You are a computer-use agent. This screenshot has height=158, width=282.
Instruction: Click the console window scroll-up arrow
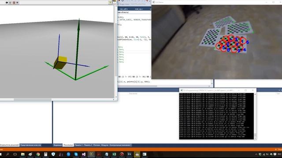[x=255, y=94]
